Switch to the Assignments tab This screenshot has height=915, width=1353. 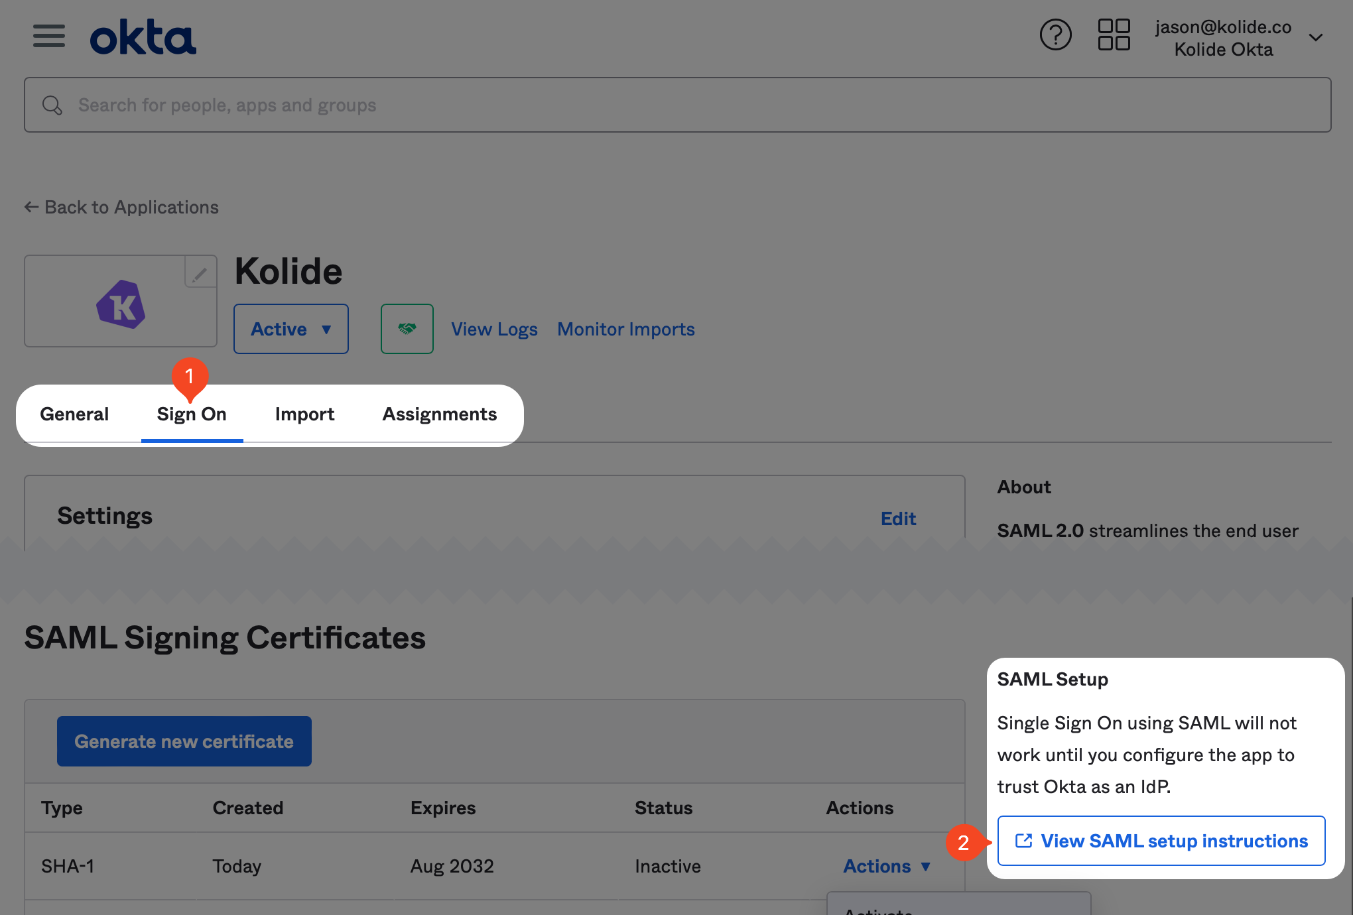(440, 414)
